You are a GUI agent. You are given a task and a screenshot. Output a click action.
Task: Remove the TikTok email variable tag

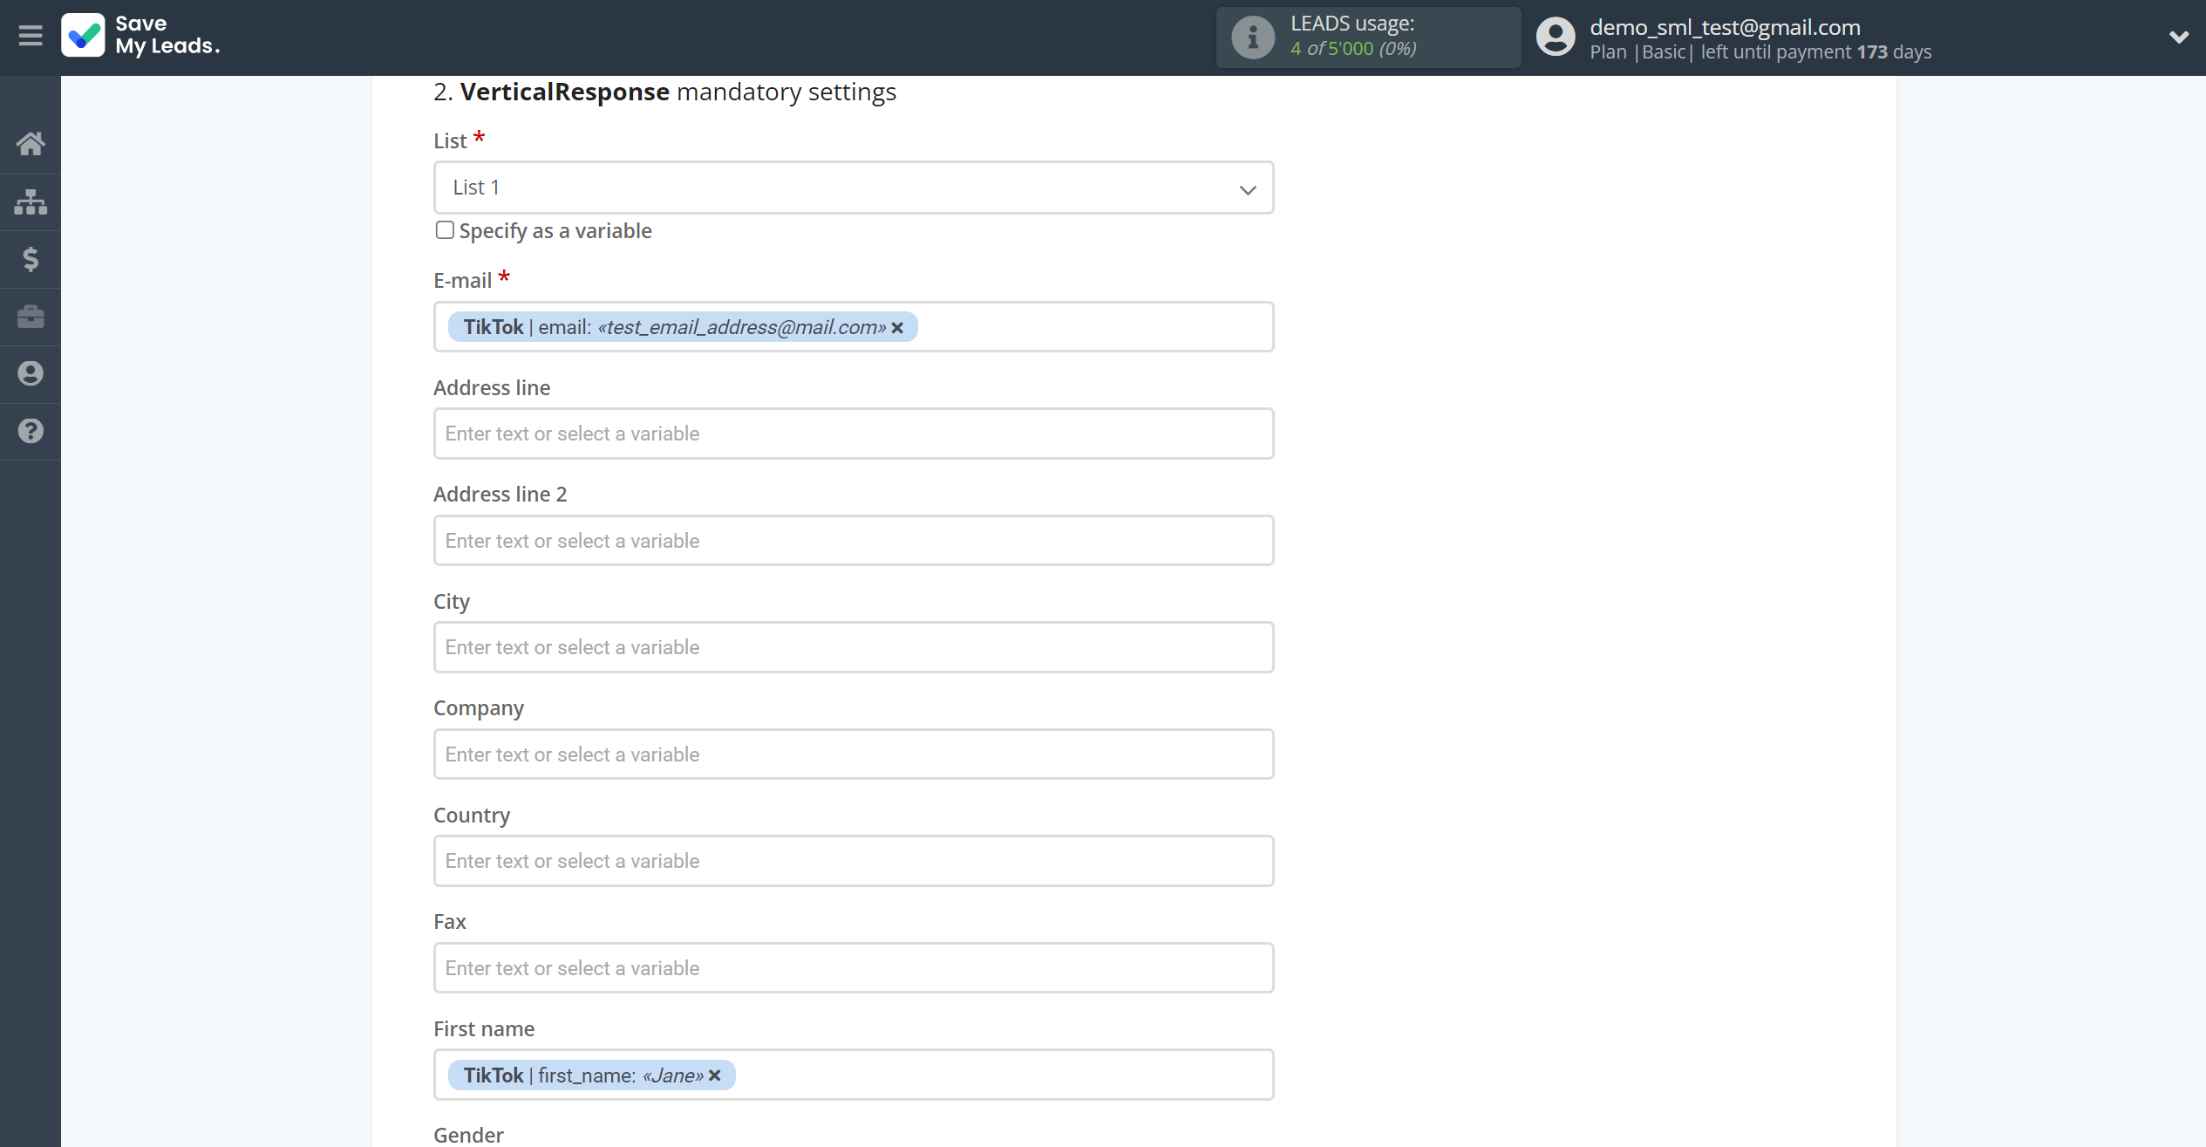point(897,328)
